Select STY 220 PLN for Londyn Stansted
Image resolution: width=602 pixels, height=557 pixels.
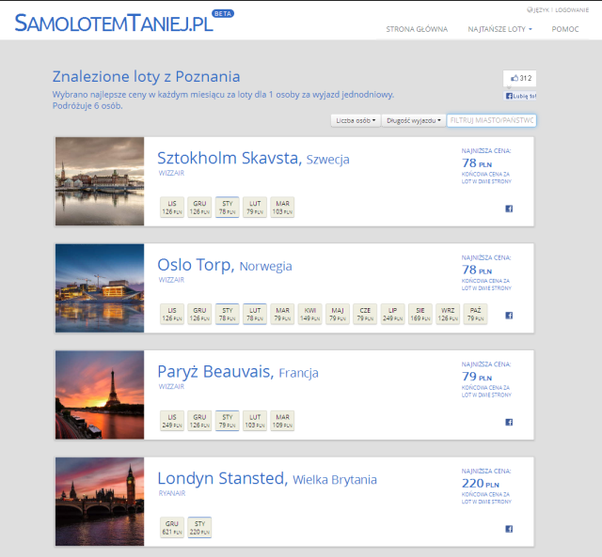tap(199, 528)
